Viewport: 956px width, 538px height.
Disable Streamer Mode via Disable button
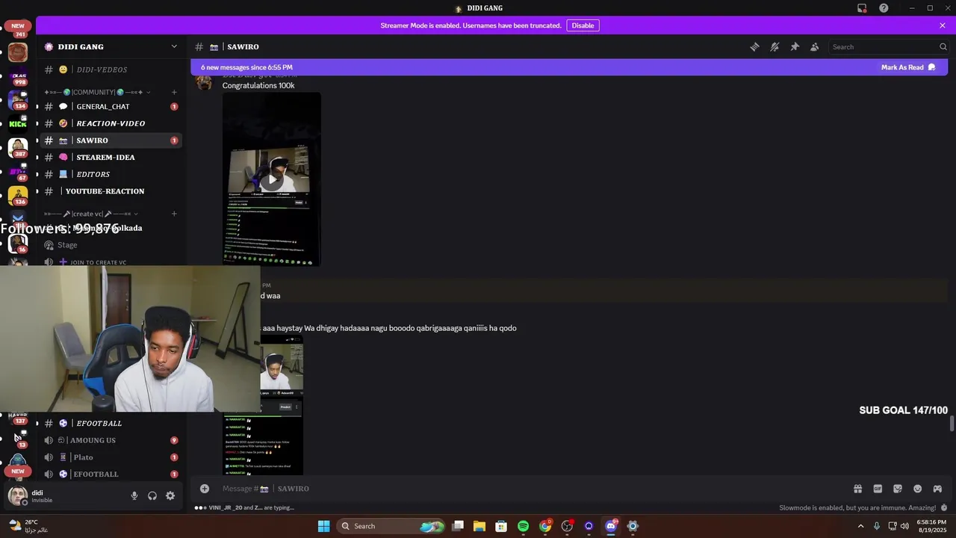click(x=583, y=25)
